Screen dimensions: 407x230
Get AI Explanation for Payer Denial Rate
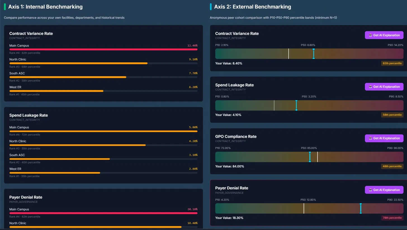pos(384,190)
